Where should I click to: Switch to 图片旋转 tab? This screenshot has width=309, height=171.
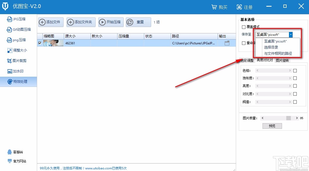point(282,60)
